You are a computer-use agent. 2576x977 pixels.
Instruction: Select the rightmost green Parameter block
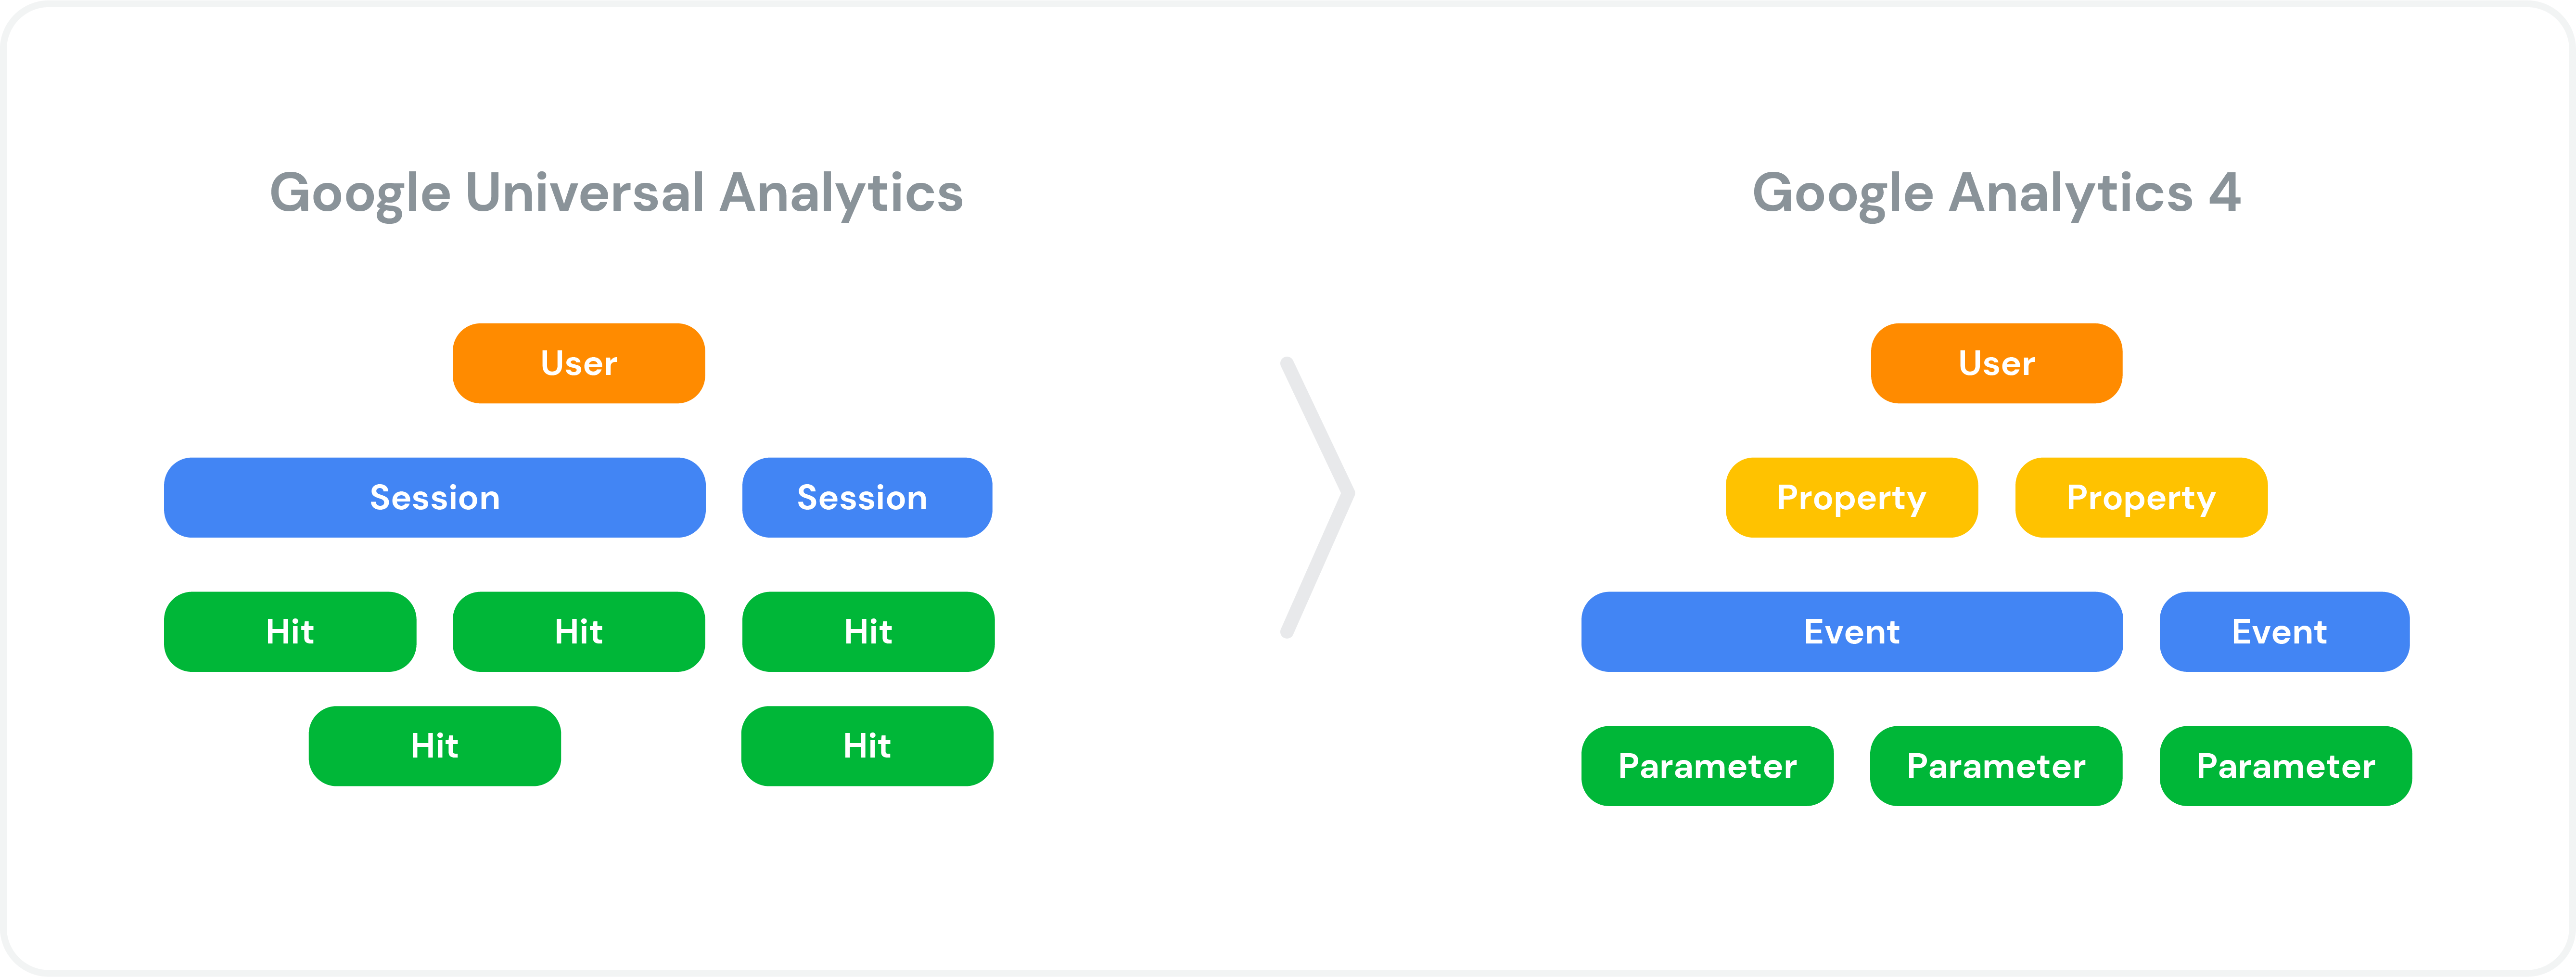coord(2285,765)
